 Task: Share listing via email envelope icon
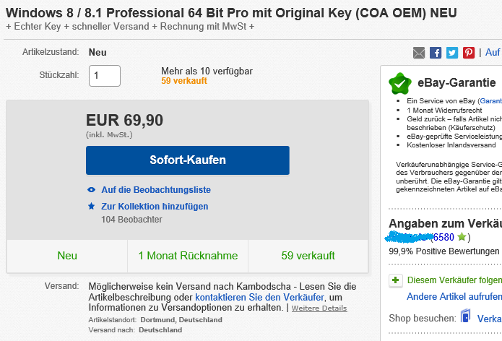pyautogui.click(x=419, y=53)
